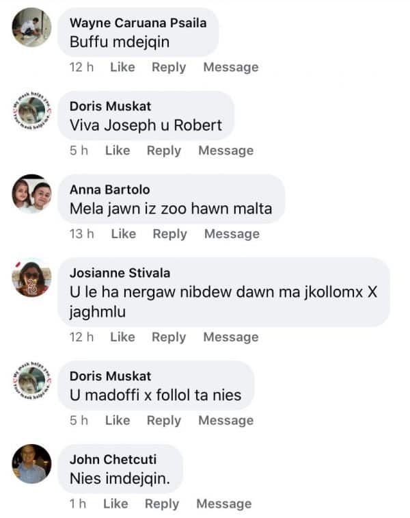The height and width of the screenshot is (518, 410).
Task: Like John Chetcuti's comment
Action: click(115, 504)
